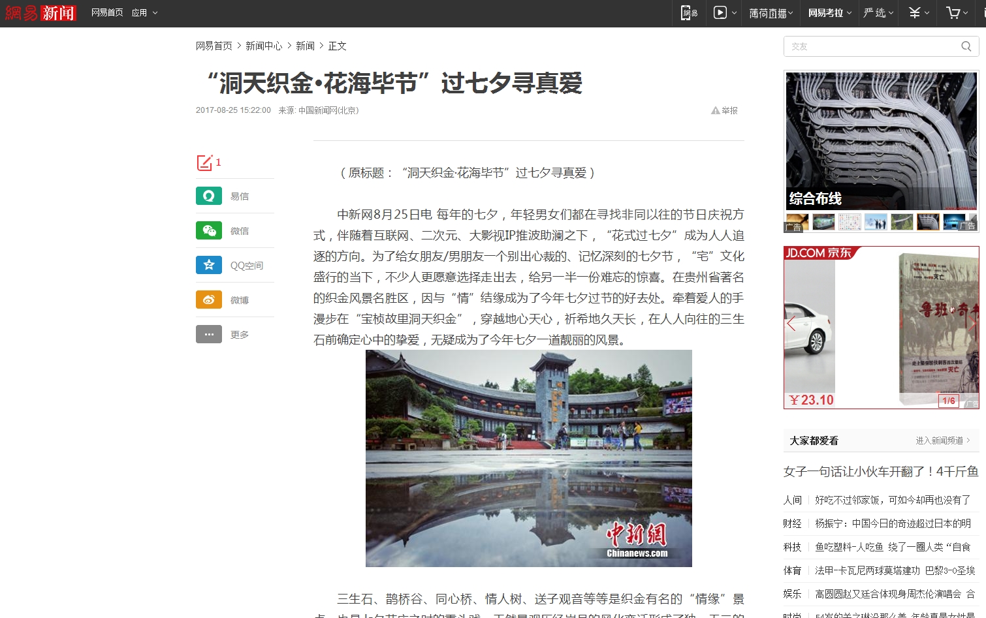Share article via the 易信 icon
Screen dimensions: 986x618
[209, 196]
